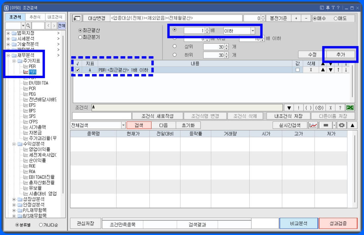Open the layout icon beside 대상변경
This screenshot has width=364, height=235.
click(x=77, y=18)
